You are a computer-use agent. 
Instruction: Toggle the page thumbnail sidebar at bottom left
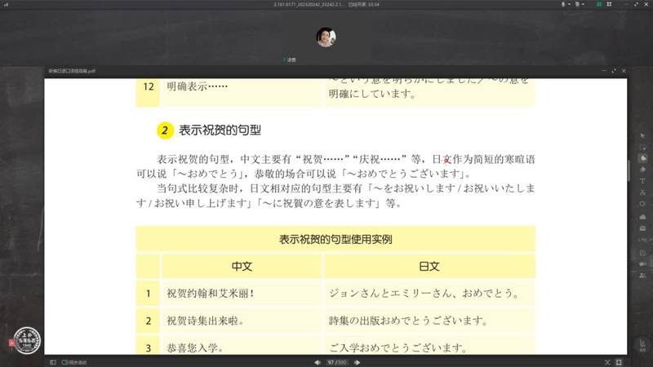click(x=52, y=361)
